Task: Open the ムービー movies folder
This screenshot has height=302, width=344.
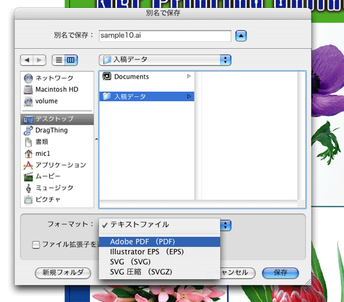Action: (46, 176)
